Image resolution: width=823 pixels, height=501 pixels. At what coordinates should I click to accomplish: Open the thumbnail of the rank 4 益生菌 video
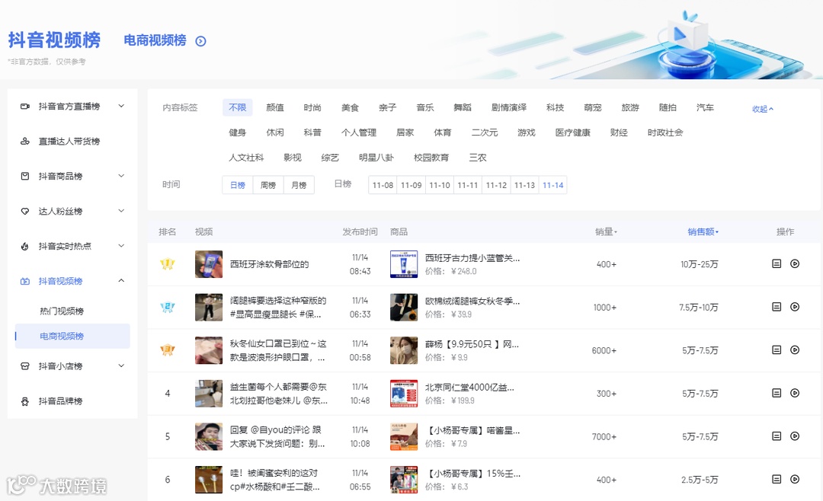208,393
